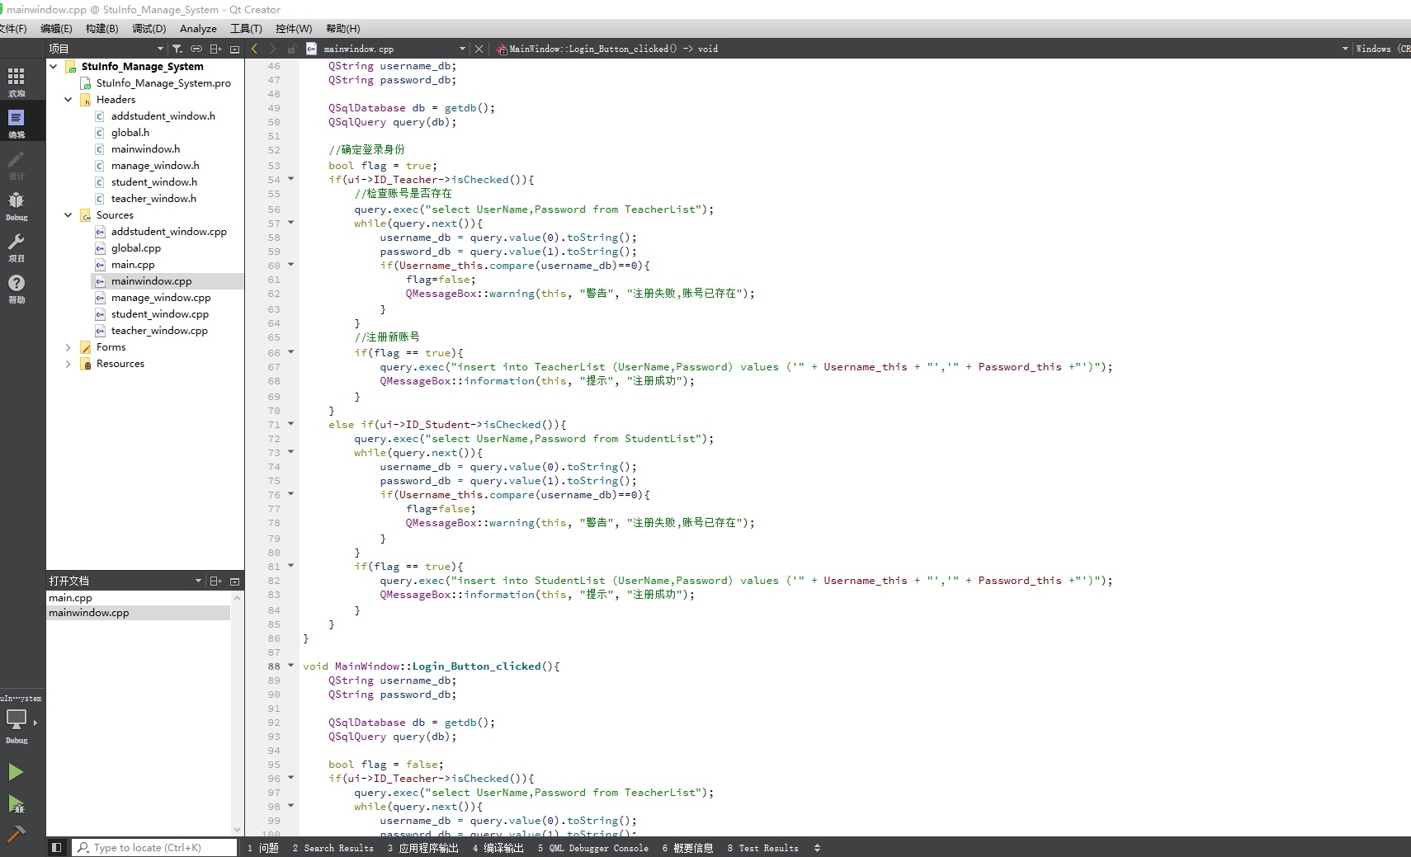Open the Analyze menu
Viewport: 1411px width, 857px height.
pyautogui.click(x=198, y=28)
